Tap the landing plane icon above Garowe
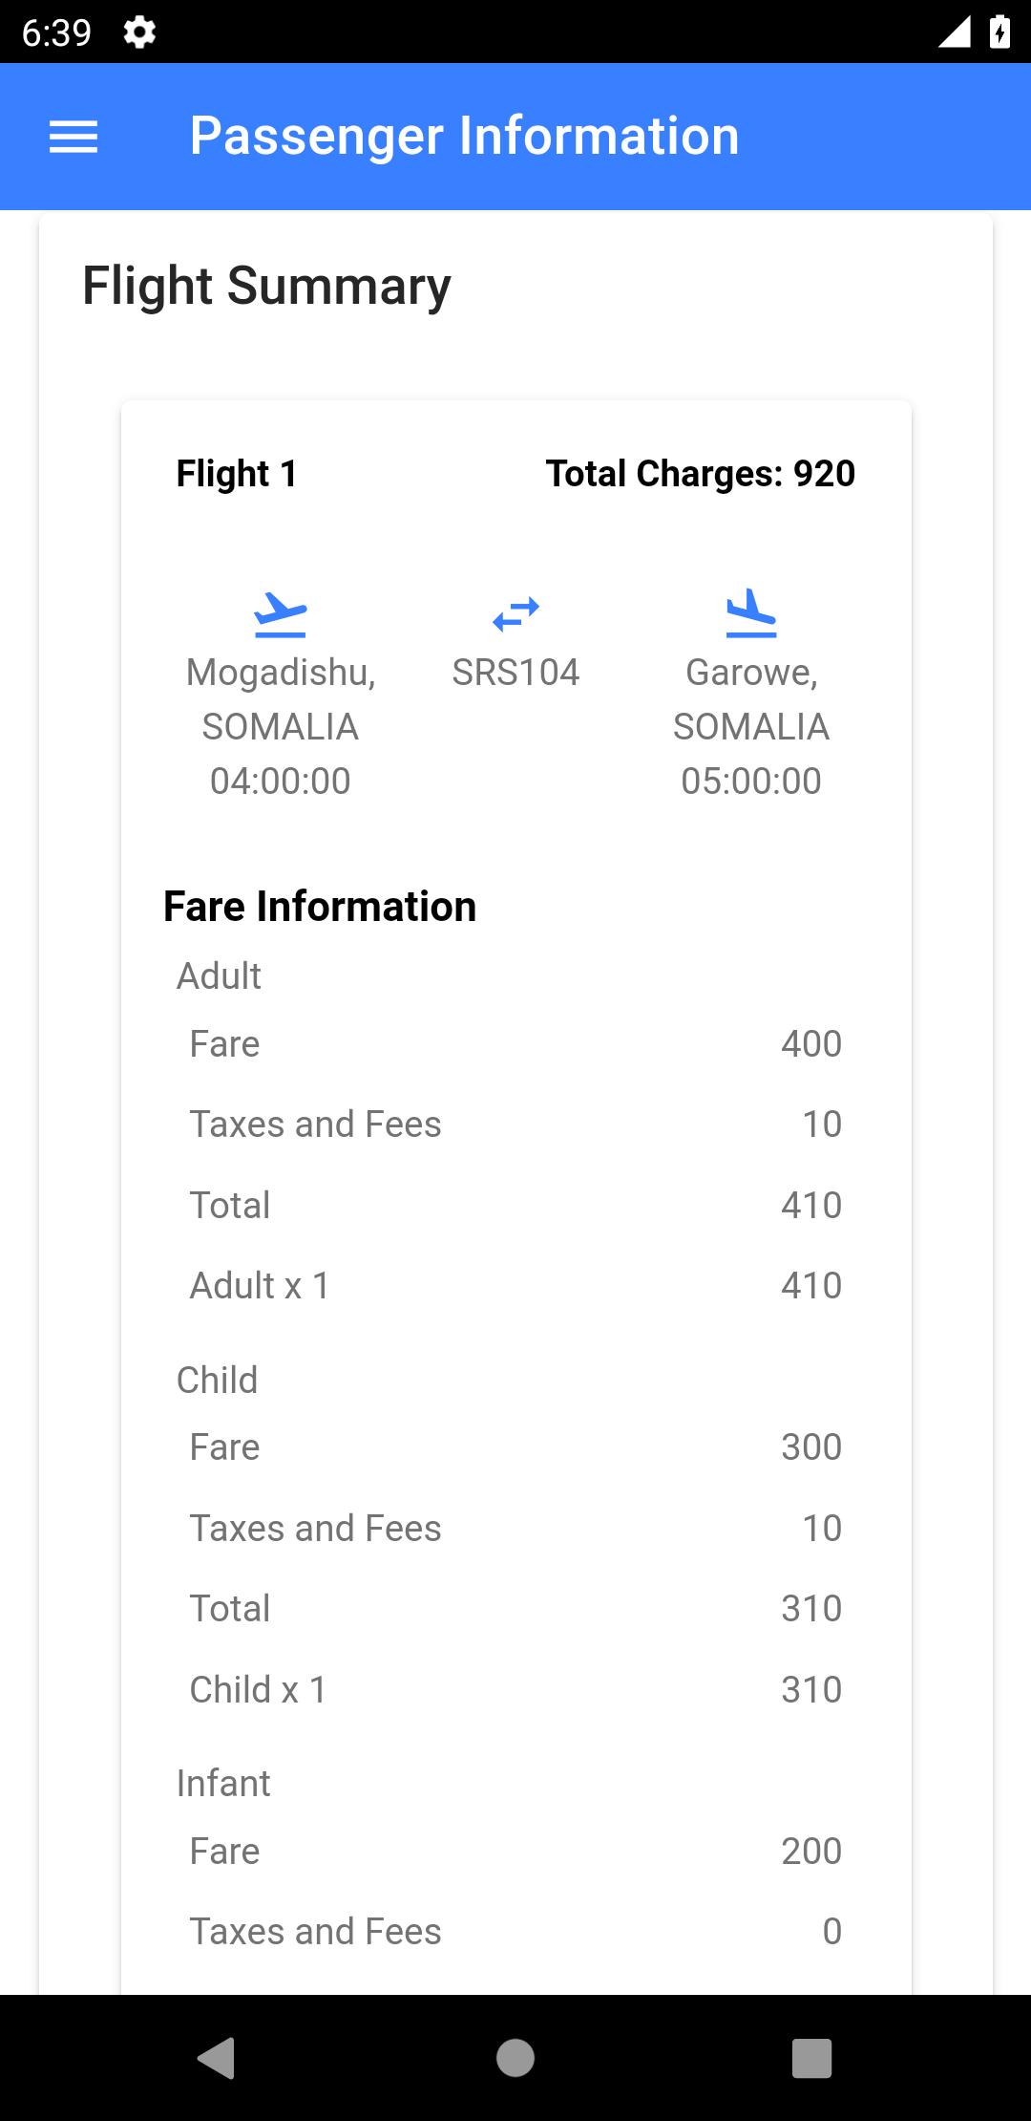1031x2121 pixels. click(x=751, y=613)
